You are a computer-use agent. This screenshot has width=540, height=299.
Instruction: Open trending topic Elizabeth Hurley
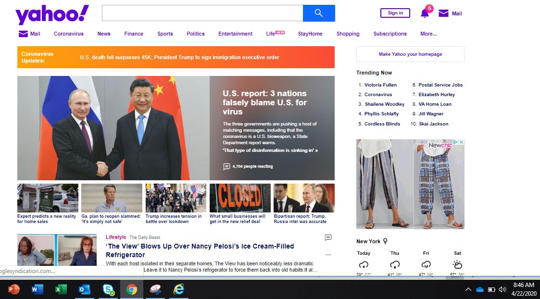436,95
